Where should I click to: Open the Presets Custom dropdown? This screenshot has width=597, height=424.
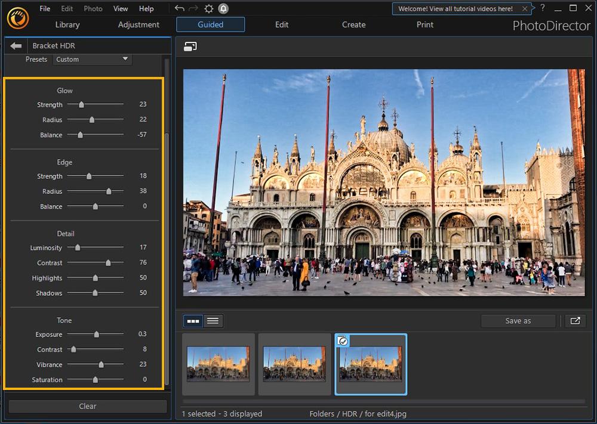pos(92,59)
